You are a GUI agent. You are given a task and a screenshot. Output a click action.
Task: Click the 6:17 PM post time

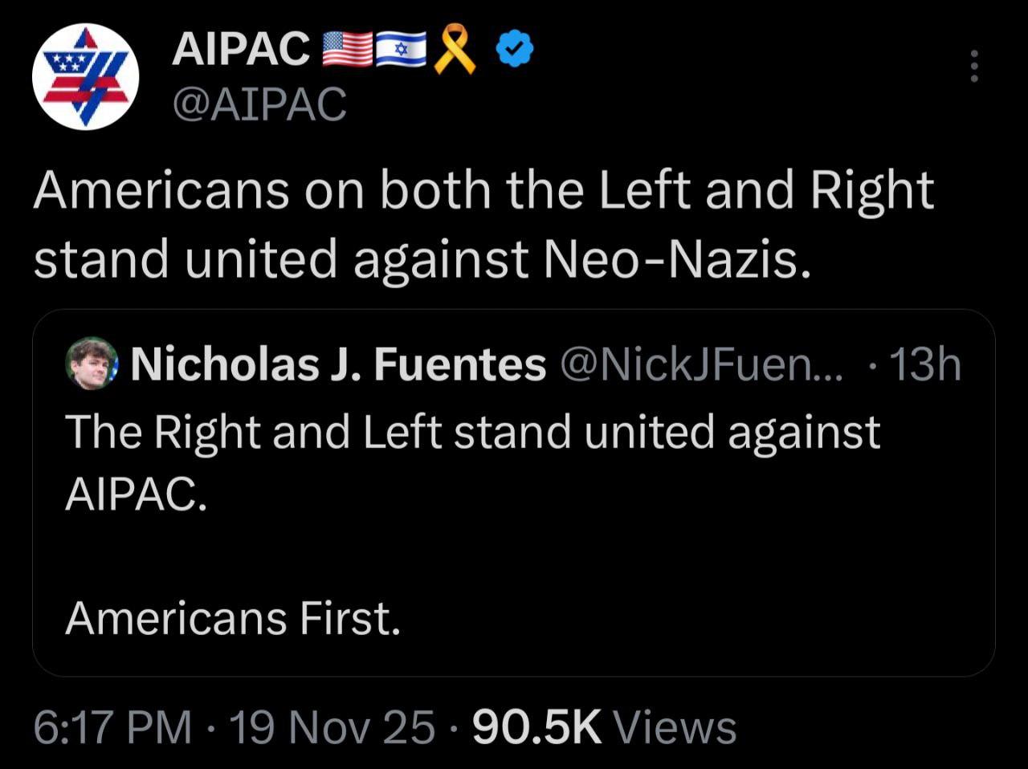pos(112,727)
